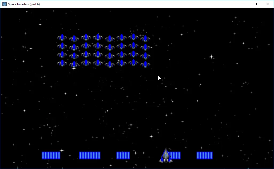Click the player's spaceship
The height and width of the screenshot is (169, 274).
tap(166, 155)
